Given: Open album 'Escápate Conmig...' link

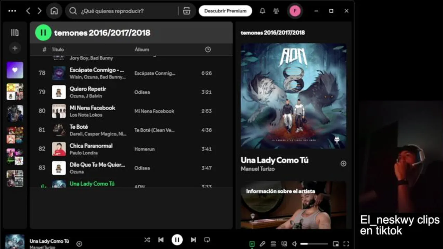Looking at the screenshot, I should pos(155,73).
